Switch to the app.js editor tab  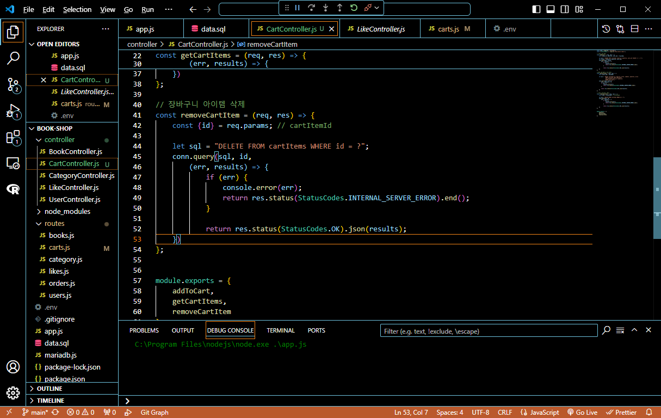coord(151,29)
